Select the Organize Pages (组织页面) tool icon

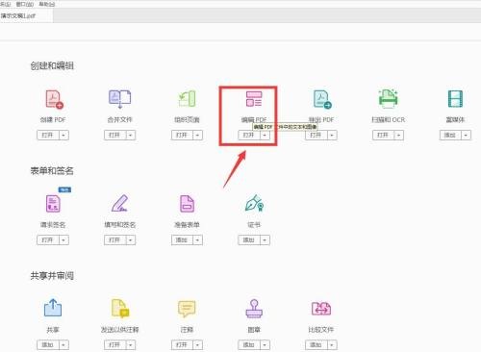[x=188, y=98]
